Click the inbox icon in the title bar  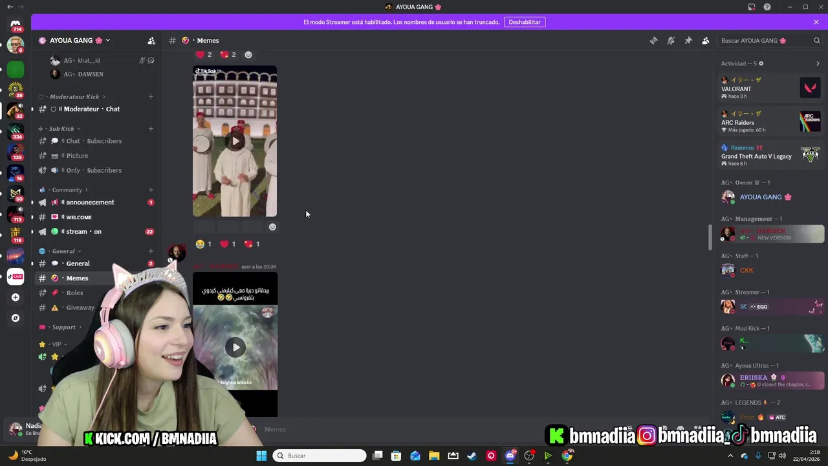[x=752, y=7]
